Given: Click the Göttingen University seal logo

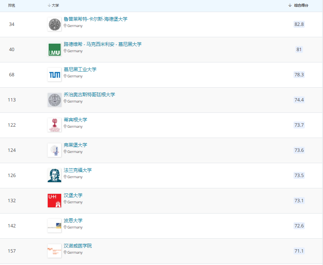Looking at the screenshot, I should click(54, 100).
